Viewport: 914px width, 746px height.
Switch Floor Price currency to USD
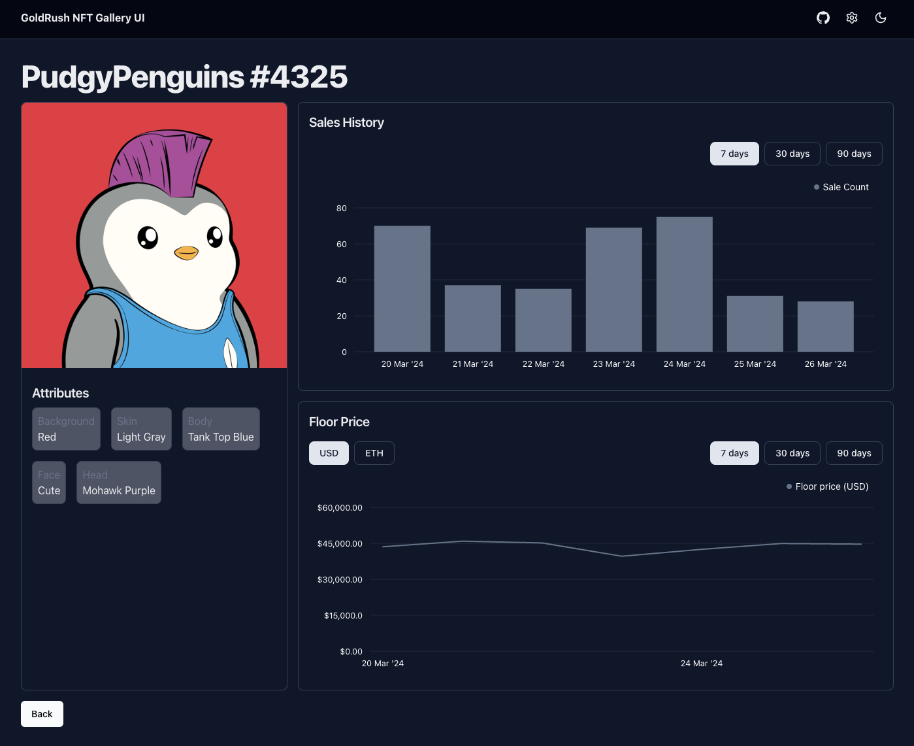click(x=329, y=453)
